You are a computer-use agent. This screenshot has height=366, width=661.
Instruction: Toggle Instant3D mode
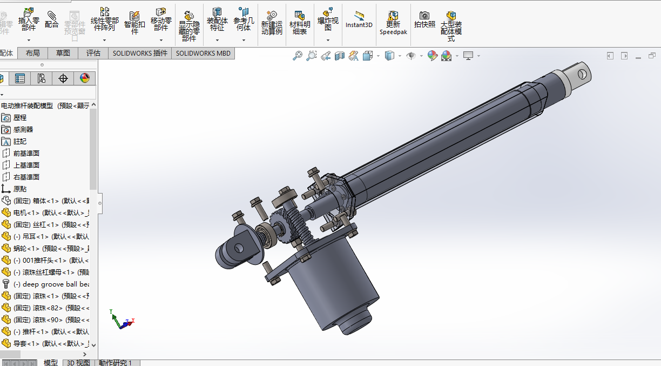[359, 19]
